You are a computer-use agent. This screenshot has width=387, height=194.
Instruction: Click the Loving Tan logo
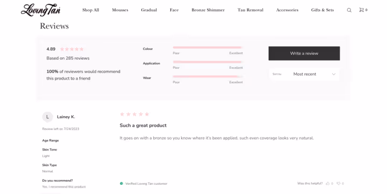click(x=40, y=10)
